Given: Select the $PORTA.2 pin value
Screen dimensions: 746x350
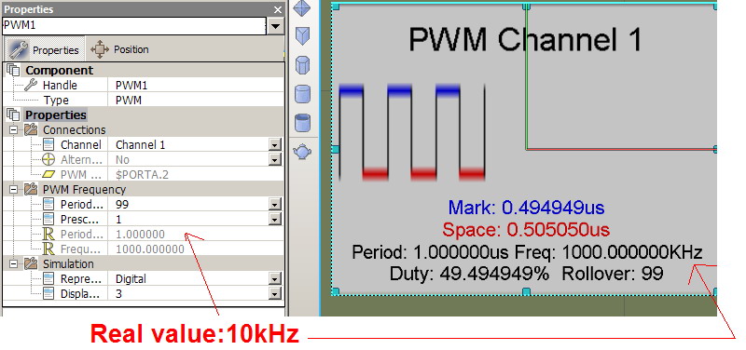Looking at the screenshot, I should (x=196, y=174).
